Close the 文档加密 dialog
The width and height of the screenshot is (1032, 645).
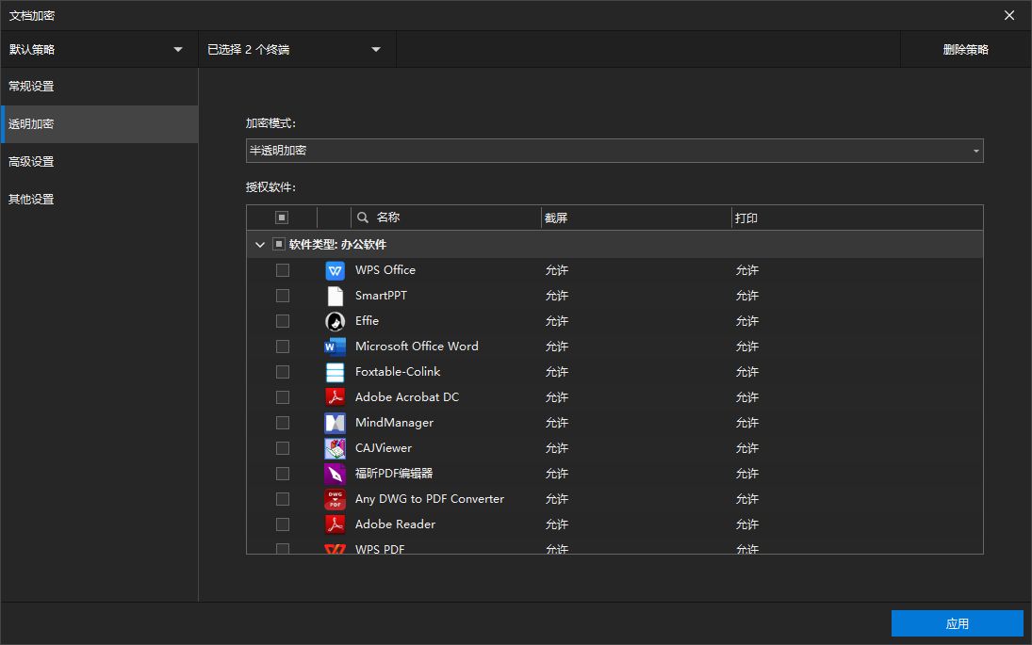coord(1009,15)
